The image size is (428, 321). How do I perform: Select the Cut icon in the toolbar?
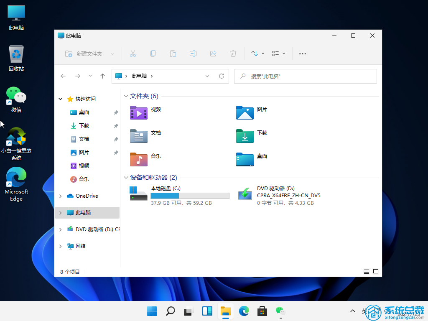point(132,53)
